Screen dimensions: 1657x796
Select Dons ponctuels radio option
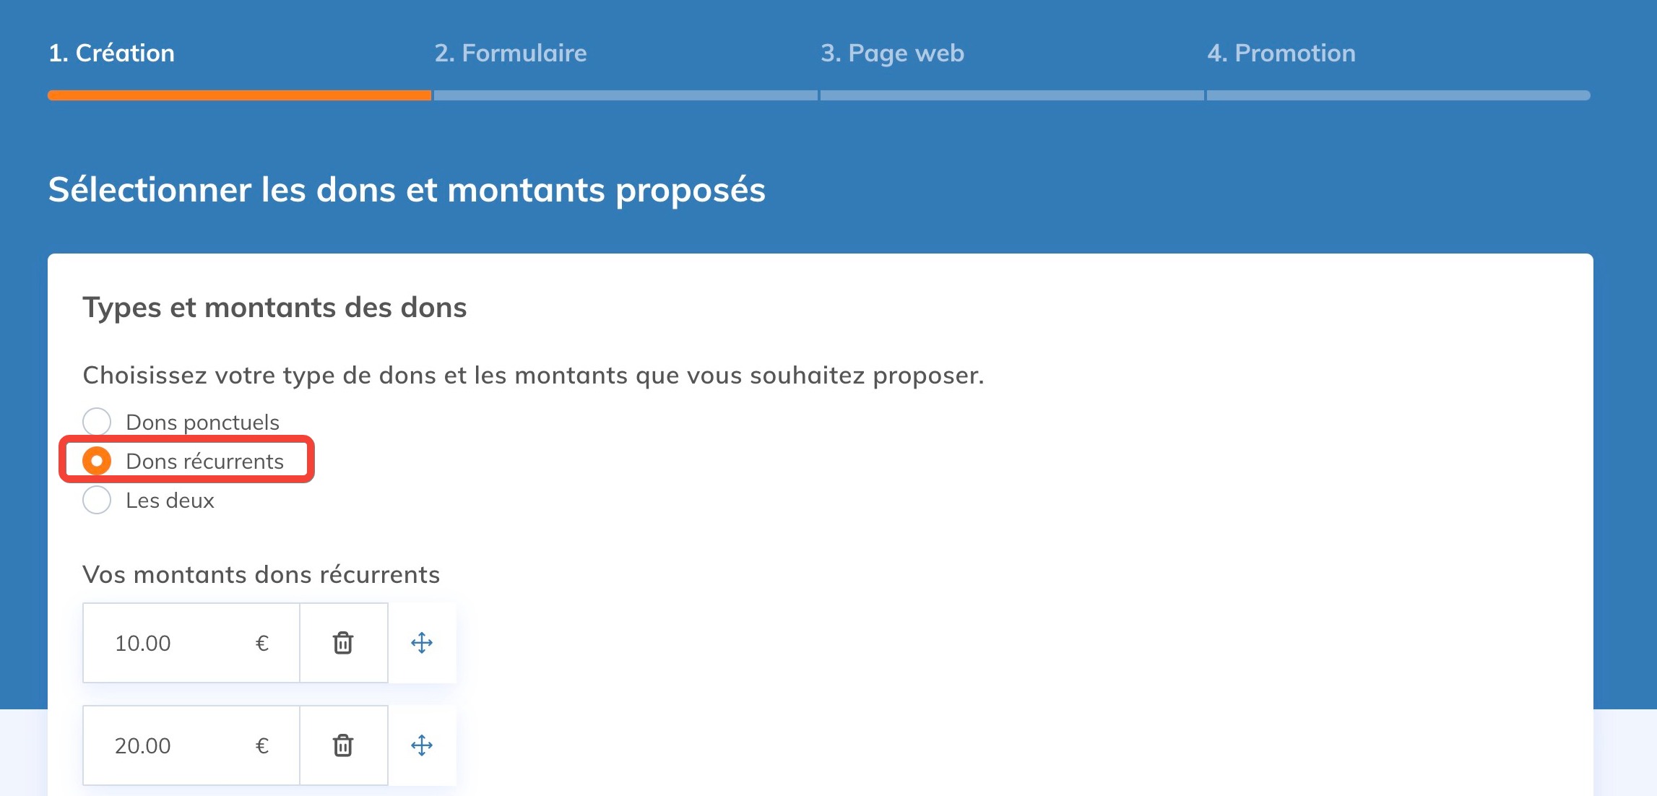(x=97, y=422)
